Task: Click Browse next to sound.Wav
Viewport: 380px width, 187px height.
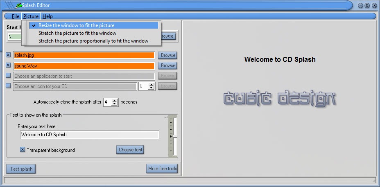Action: (168, 65)
